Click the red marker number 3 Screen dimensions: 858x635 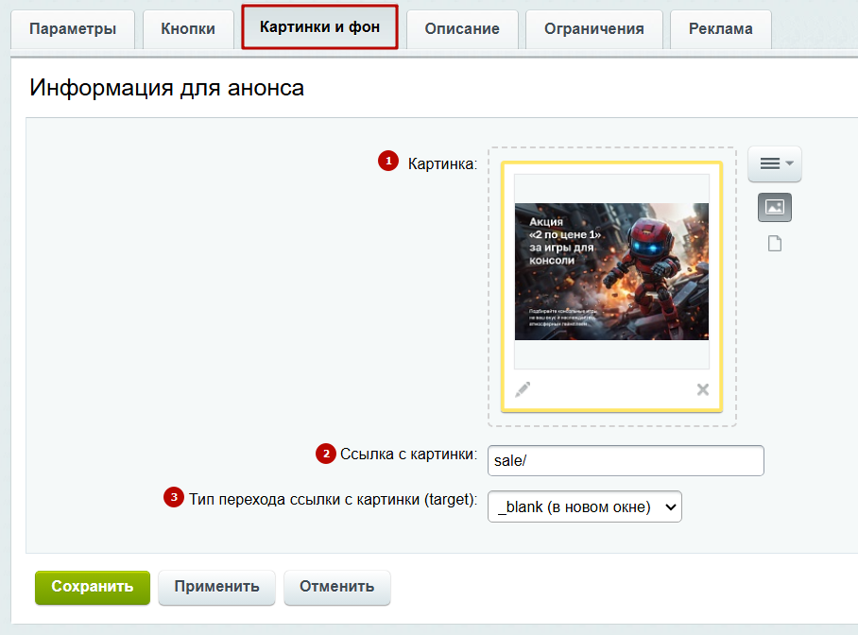coord(174,497)
